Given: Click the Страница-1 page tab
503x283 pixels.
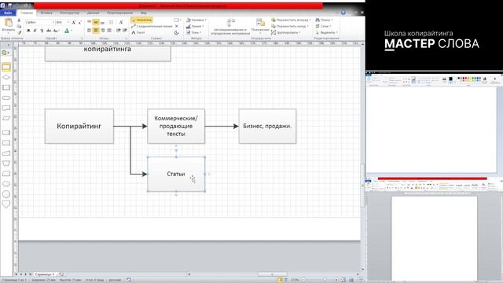Looking at the screenshot, I should tap(45, 274).
